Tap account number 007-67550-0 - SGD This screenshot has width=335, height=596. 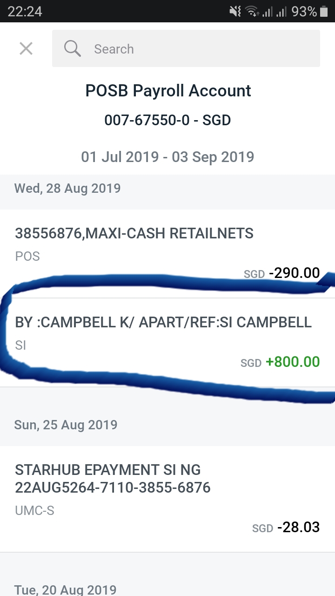click(x=167, y=120)
